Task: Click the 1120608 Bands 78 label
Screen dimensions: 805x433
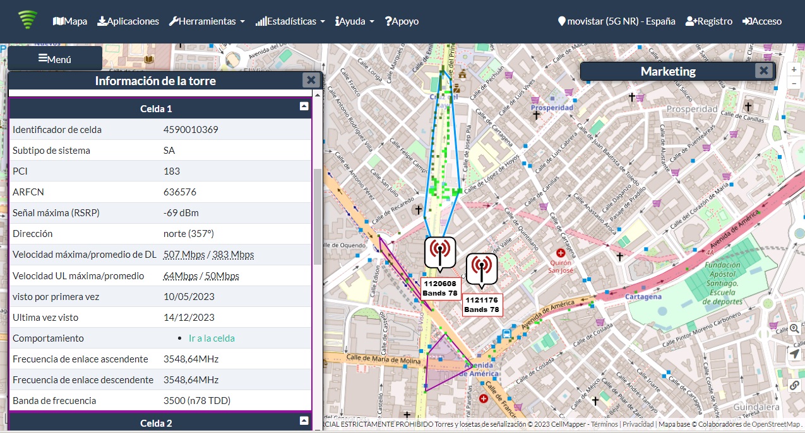Action: point(440,289)
